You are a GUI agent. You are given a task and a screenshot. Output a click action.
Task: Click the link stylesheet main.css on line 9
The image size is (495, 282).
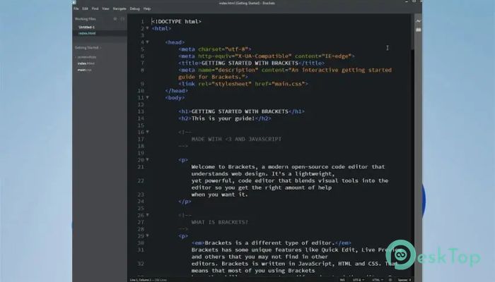point(243,84)
